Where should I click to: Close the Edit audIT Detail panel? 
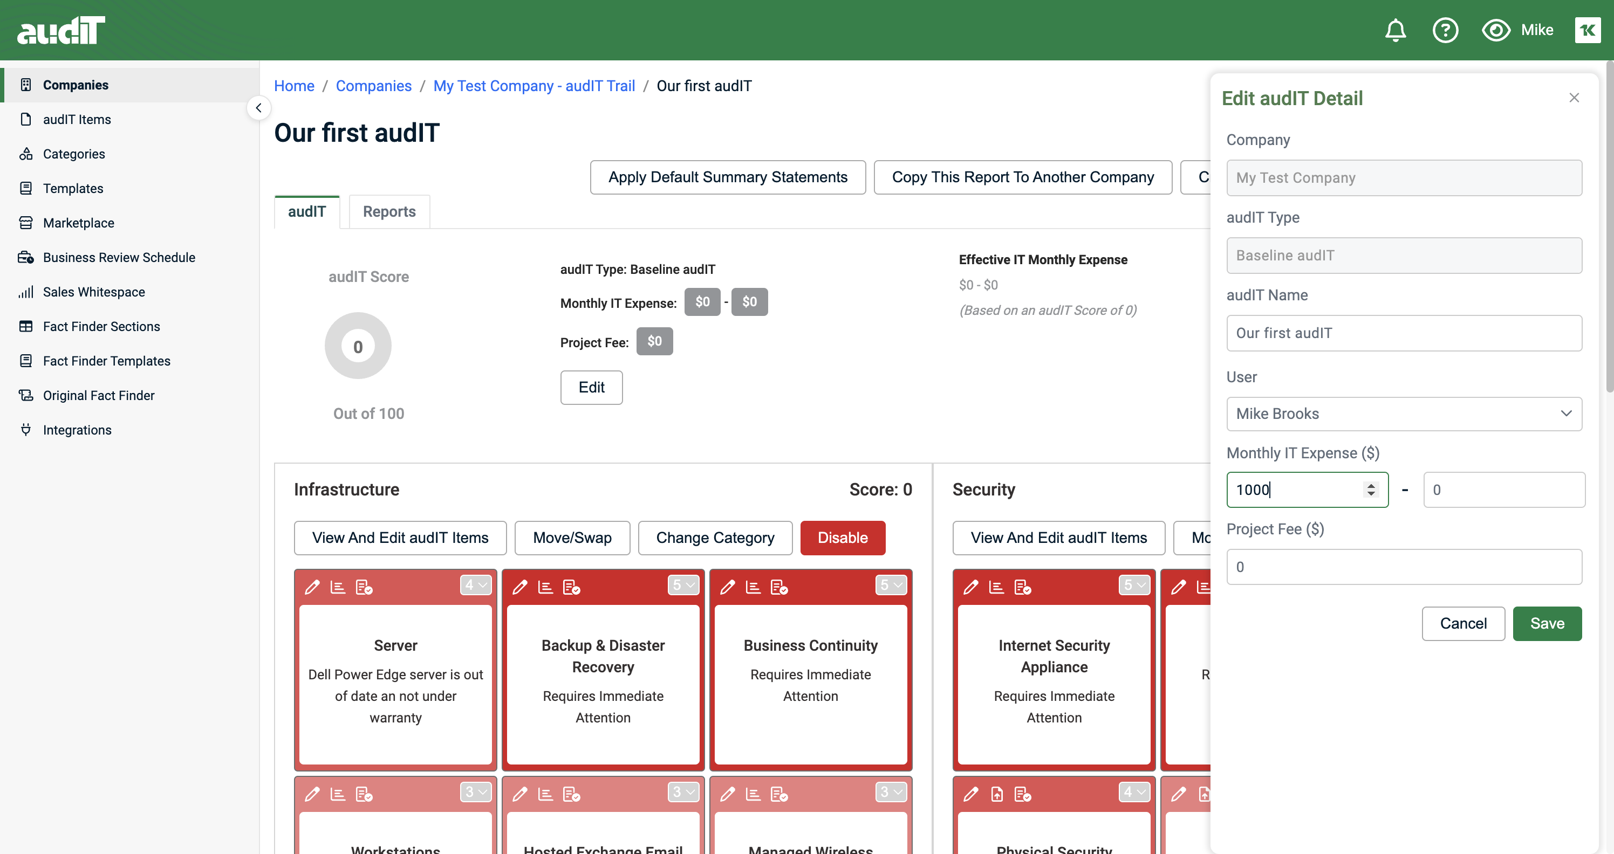click(x=1574, y=98)
